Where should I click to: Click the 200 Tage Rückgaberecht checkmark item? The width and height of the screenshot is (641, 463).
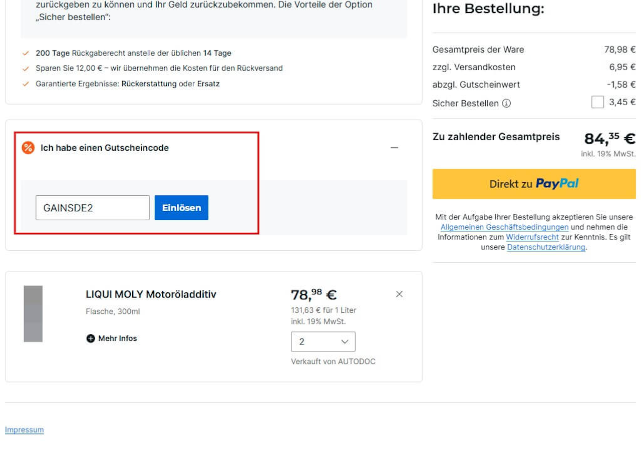click(133, 53)
